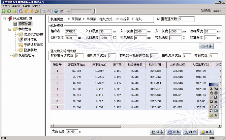226x140 pixels.
Task: Open the 帮助(H) menu
Action: coord(36,6)
